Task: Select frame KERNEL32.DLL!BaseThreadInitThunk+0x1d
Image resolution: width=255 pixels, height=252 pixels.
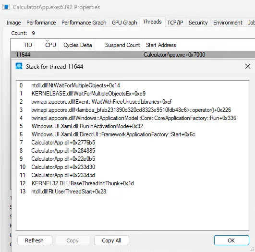Action: pyautogui.click(x=133, y=183)
